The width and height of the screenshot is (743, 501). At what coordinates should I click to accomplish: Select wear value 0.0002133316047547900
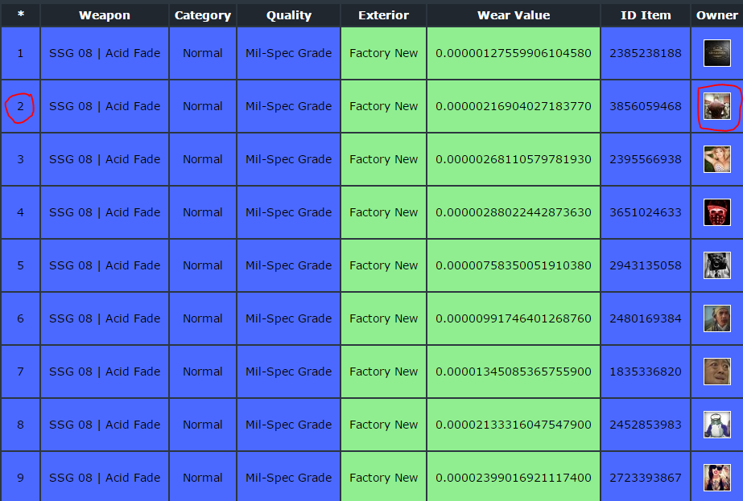(514, 425)
